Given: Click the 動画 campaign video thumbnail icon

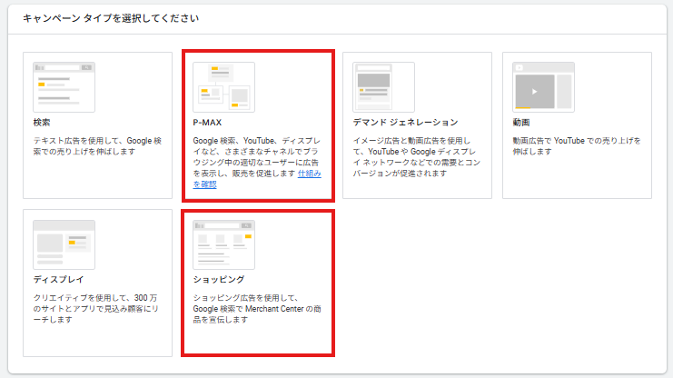Looking at the screenshot, I should point(543,86).
